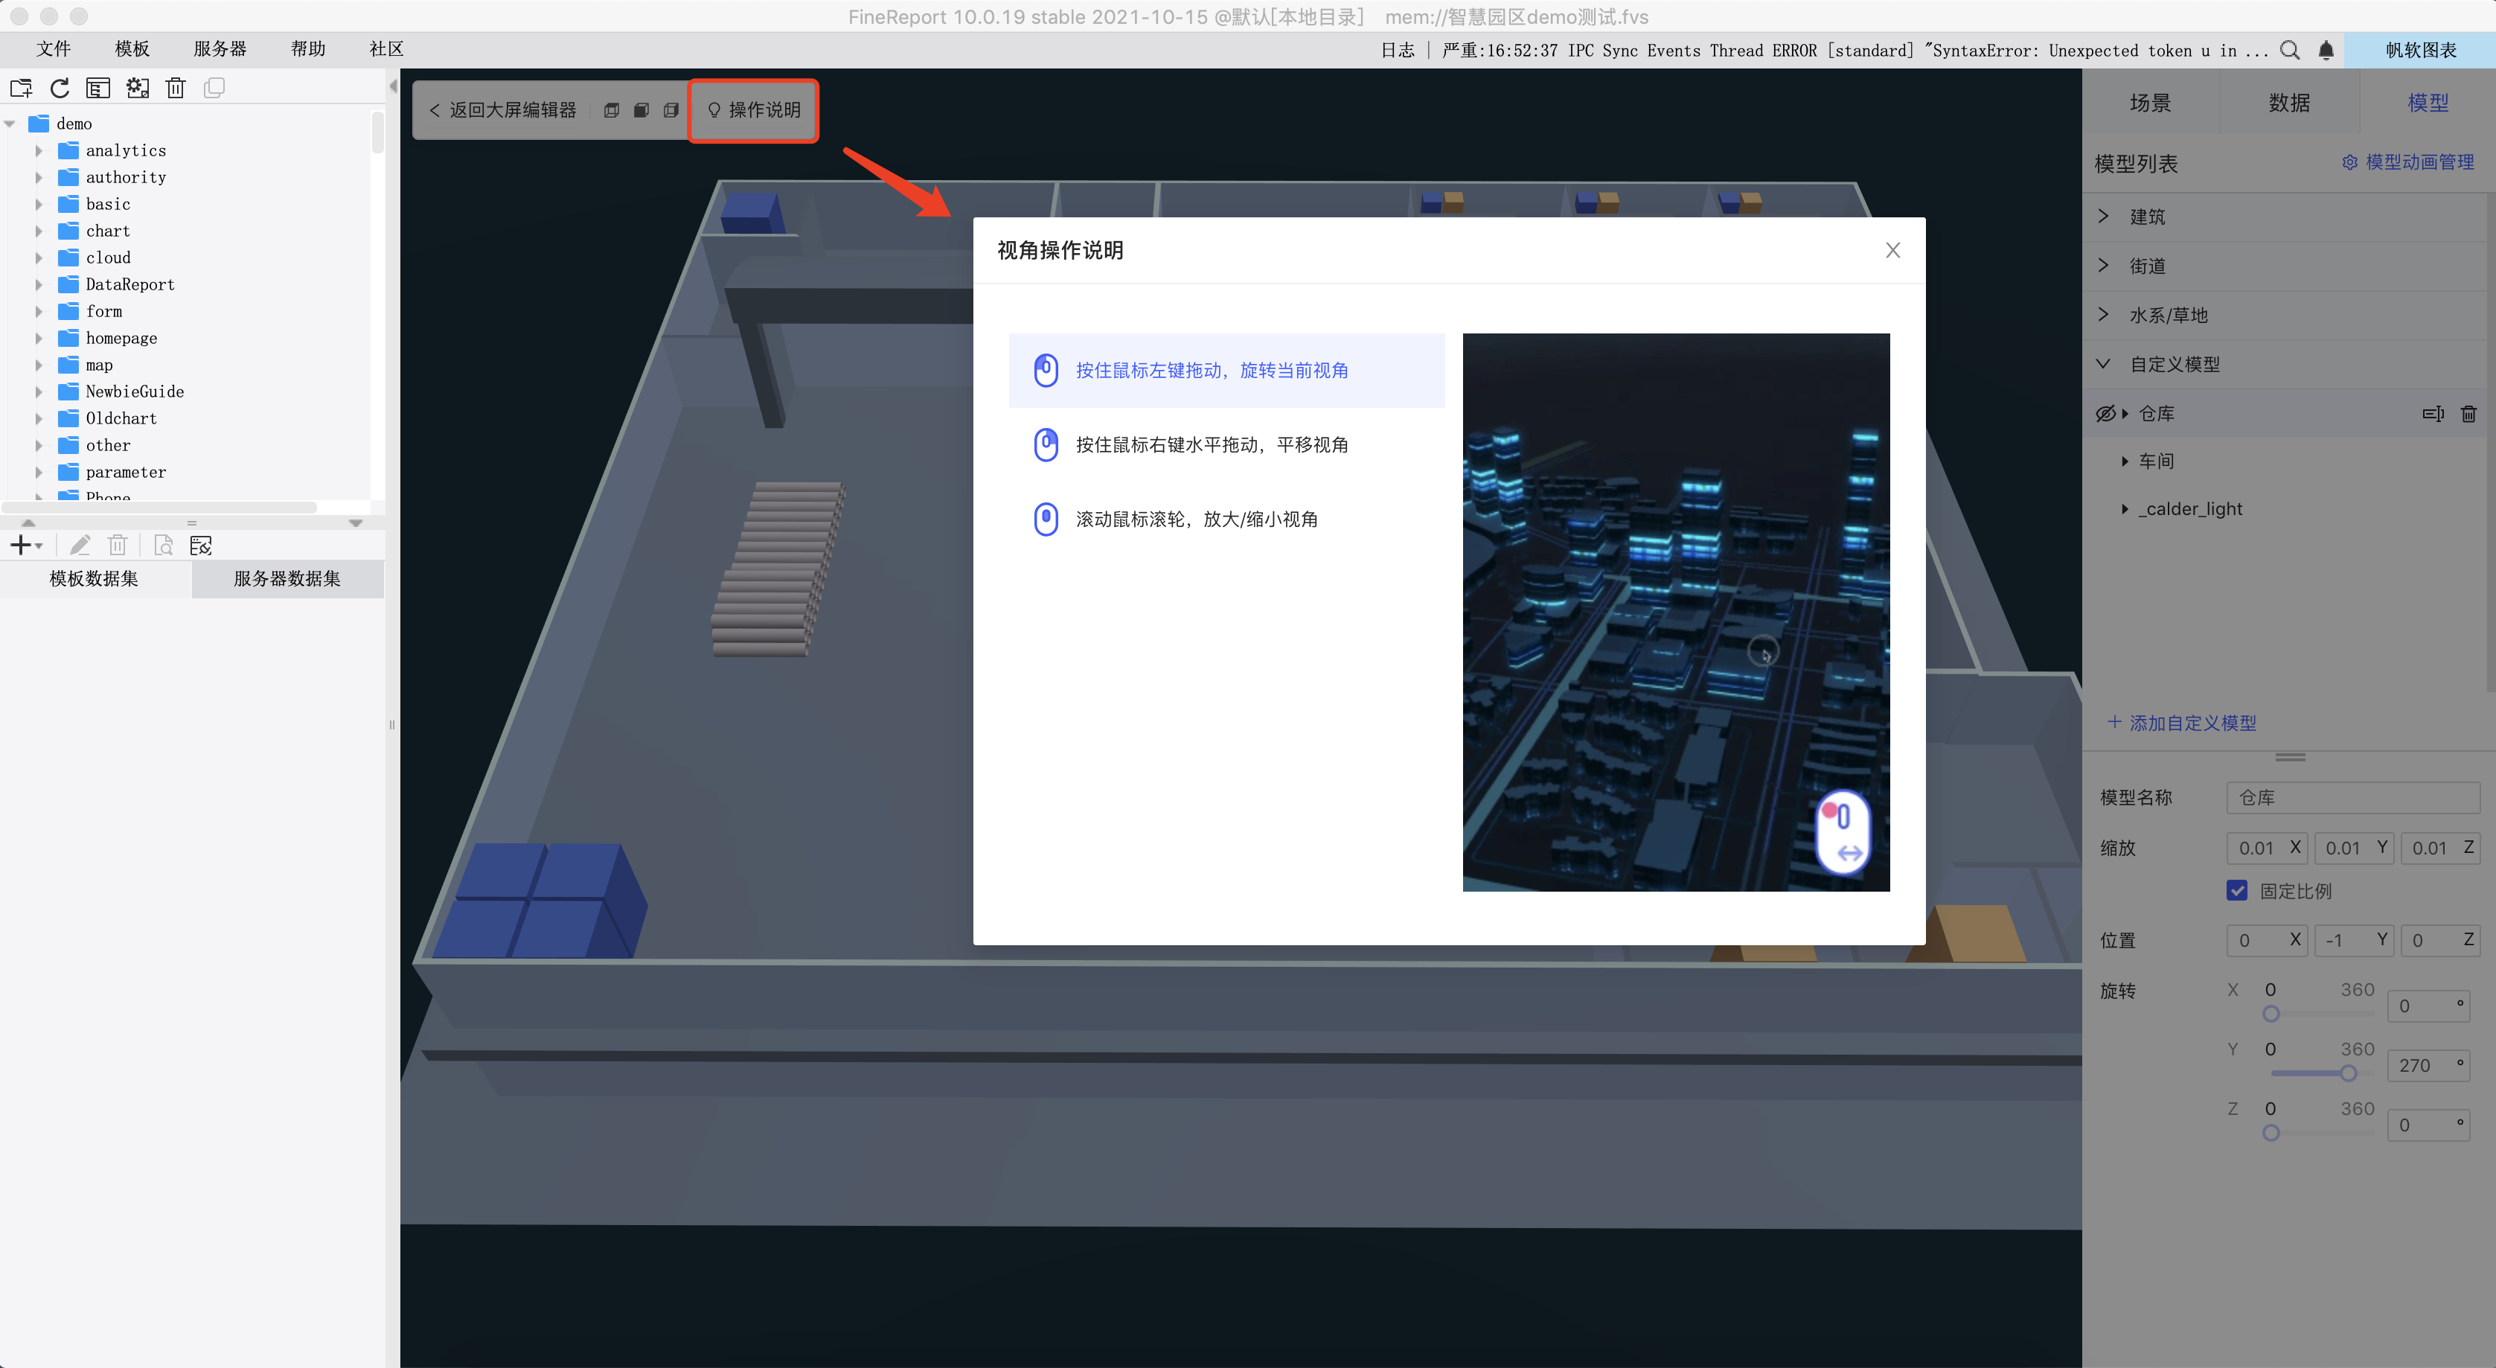
Task: Expand the analytics folder in tree
Action: [39, 150]
